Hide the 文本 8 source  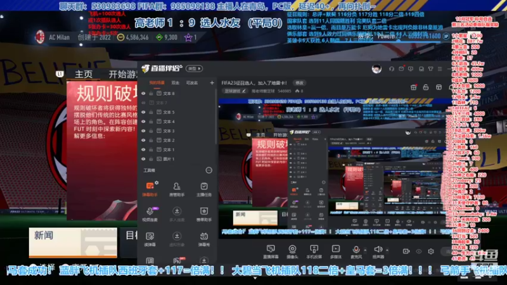pos(143,93)
